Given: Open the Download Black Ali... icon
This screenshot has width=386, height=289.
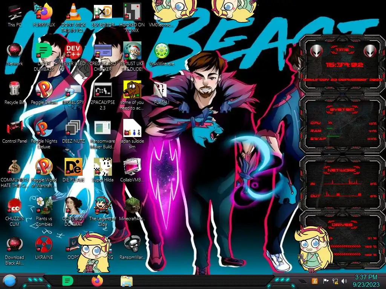Looking at the screenshot, I should [15, 251].
